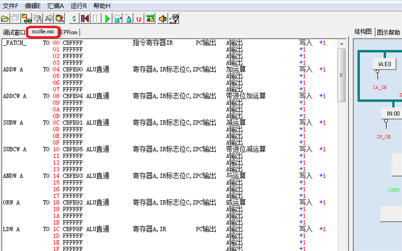Screen dimensions: 402x251
Task: Open the 编辑E menu
Action: 36,5
